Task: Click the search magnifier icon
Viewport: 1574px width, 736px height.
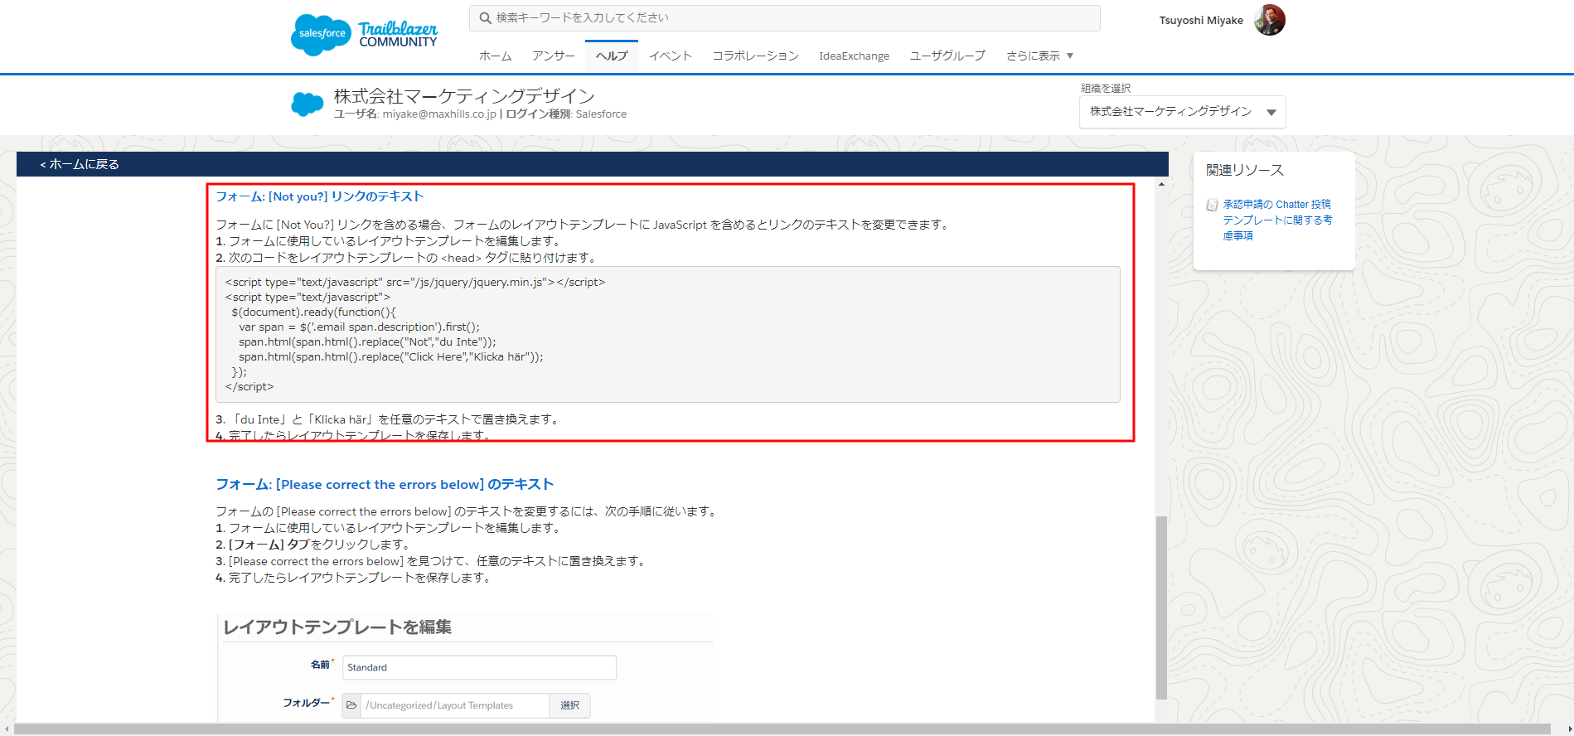Action: tap(486, 18)
